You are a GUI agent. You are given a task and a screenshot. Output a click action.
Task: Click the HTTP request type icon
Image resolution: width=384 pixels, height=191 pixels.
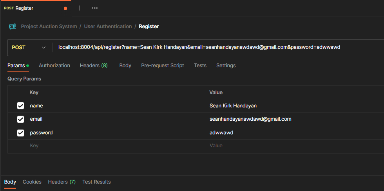click(x=13, y=27)
